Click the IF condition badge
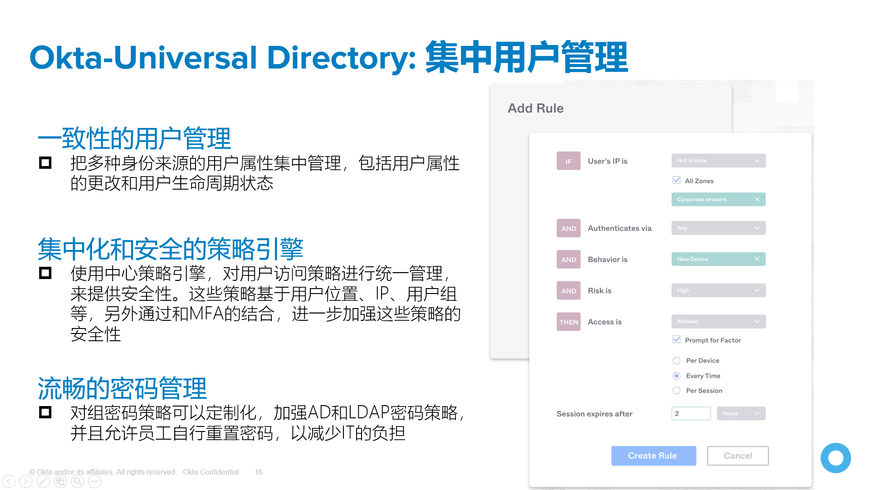 568,161
